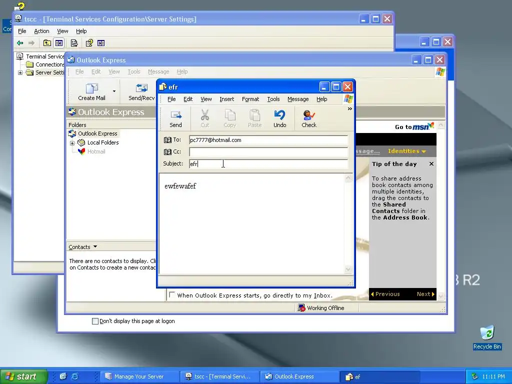The width and height of the screenshot is (512, 384).
Task: Open Action menu in tscc window
Action: [x=41, y=31]
